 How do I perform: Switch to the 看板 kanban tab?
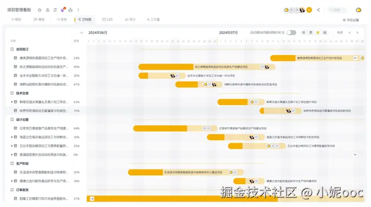39,19
